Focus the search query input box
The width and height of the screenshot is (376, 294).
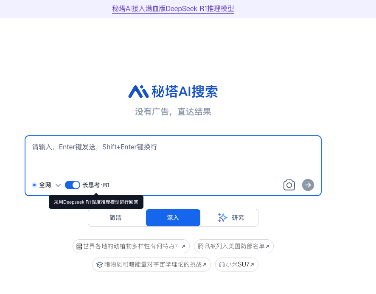pos(173,159)
